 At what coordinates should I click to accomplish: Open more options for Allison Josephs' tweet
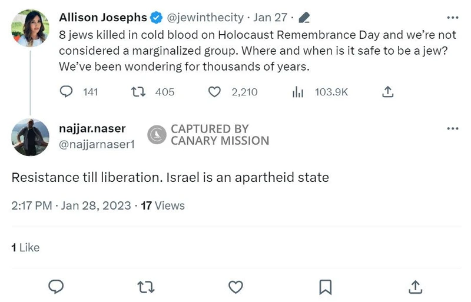coord(452,17)
